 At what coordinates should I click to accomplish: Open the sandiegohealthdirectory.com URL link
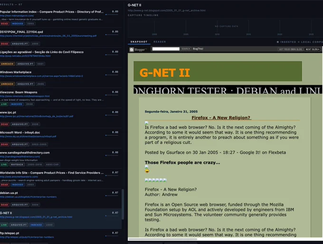coord(20,156)
